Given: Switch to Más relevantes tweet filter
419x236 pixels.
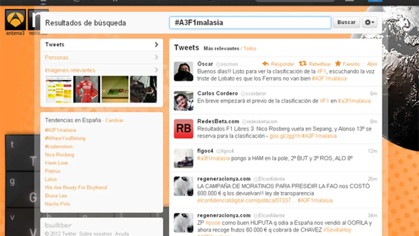Looking at the screenshot, I should tap(221, 49).
